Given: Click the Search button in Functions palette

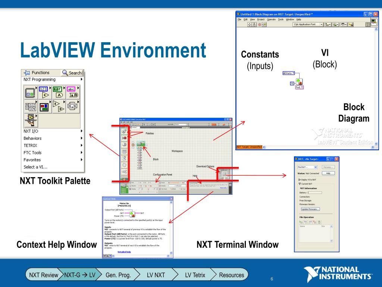Looking at the screenshot, I should point(72,73).
